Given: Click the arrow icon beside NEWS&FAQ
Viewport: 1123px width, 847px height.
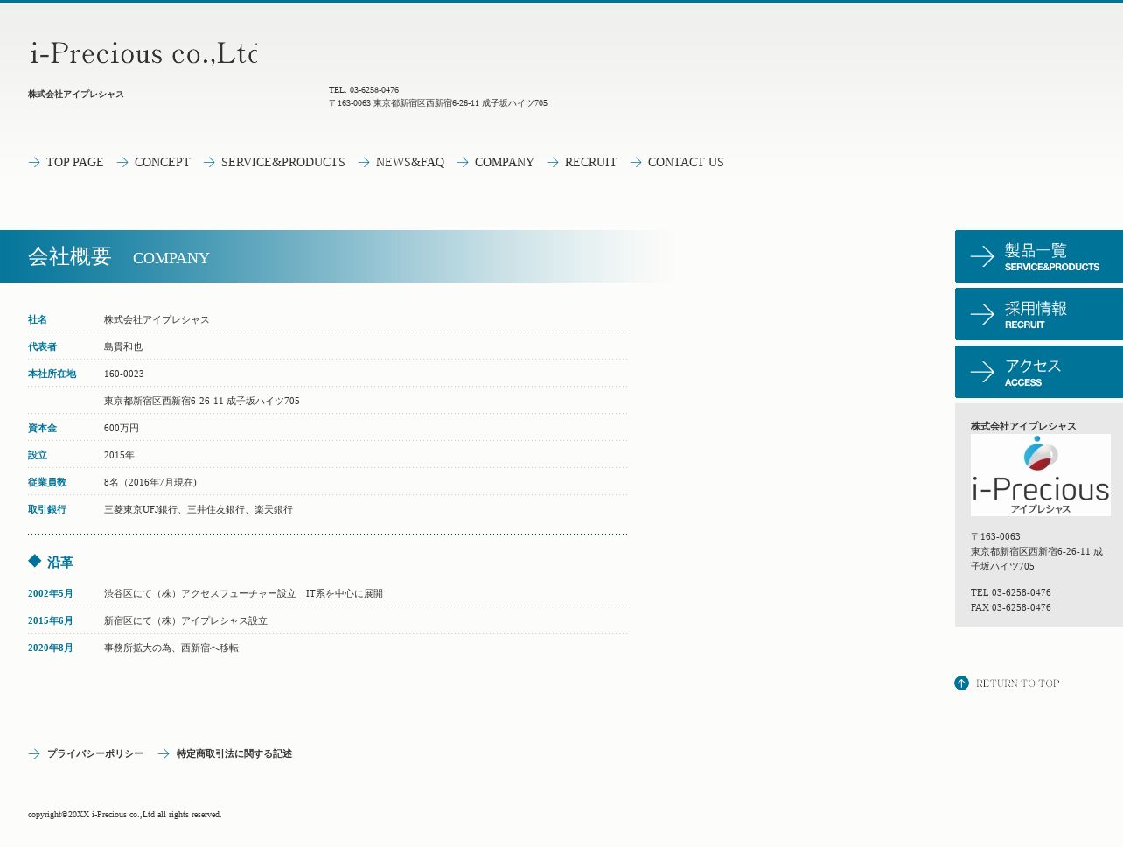Looking at the screenshot, I should (x=364, y=162).
